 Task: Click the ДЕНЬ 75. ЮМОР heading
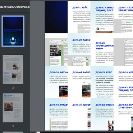click(81, 105)
